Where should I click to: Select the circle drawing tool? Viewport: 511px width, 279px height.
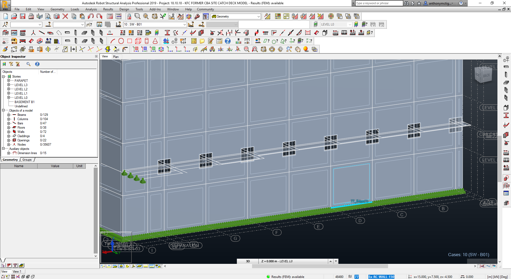click(121, 41)
